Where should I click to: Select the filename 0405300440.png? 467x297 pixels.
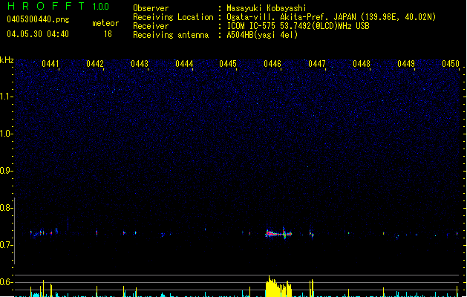[38, 21]
